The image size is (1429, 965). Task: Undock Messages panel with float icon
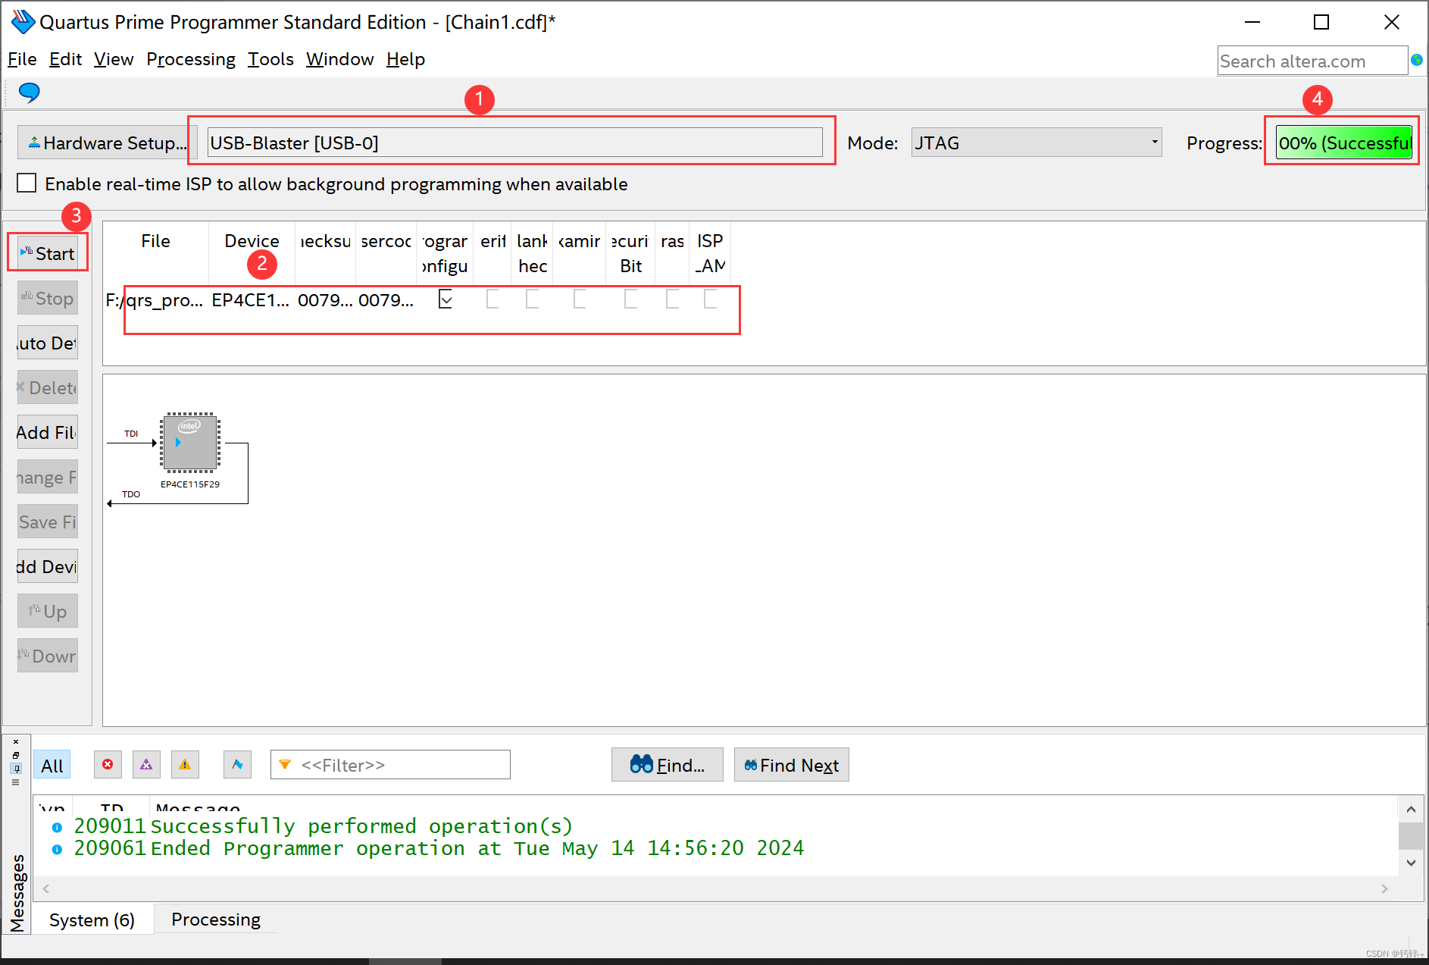(16, 755)
